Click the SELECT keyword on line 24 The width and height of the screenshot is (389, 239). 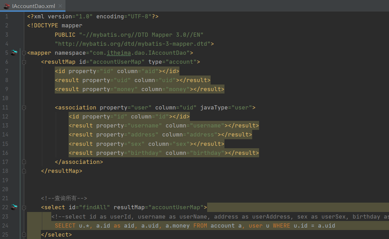tap(65, 225)
